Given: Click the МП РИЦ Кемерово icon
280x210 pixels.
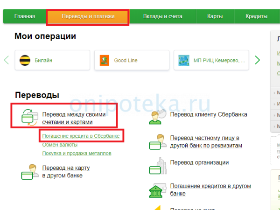Looking at the screenshot, I should (184, 60).
